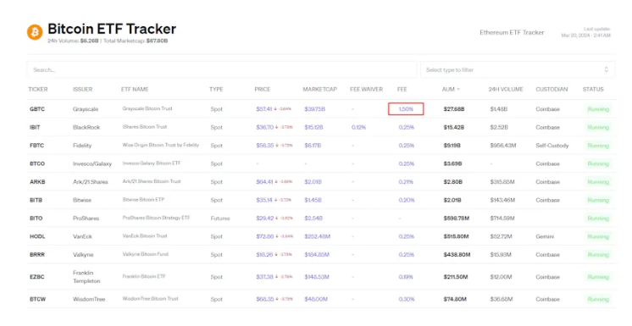This screenshot has height=326, width=632.
Task: Click the Running status badge for FBTC
Action: pyautogui.click(x=598, y=146)
